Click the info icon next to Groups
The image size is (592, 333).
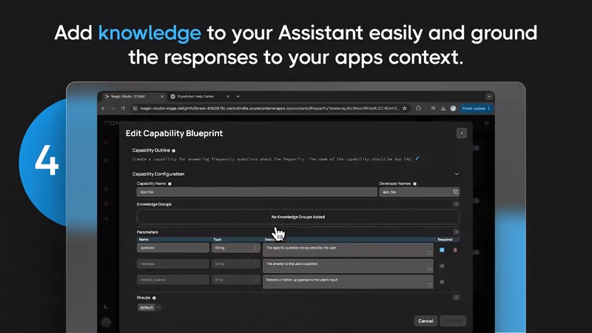pos(154,298)
